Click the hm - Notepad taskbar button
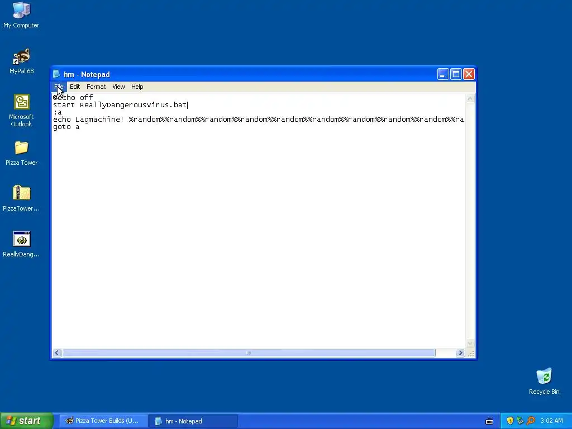 [x=194, y=421]
